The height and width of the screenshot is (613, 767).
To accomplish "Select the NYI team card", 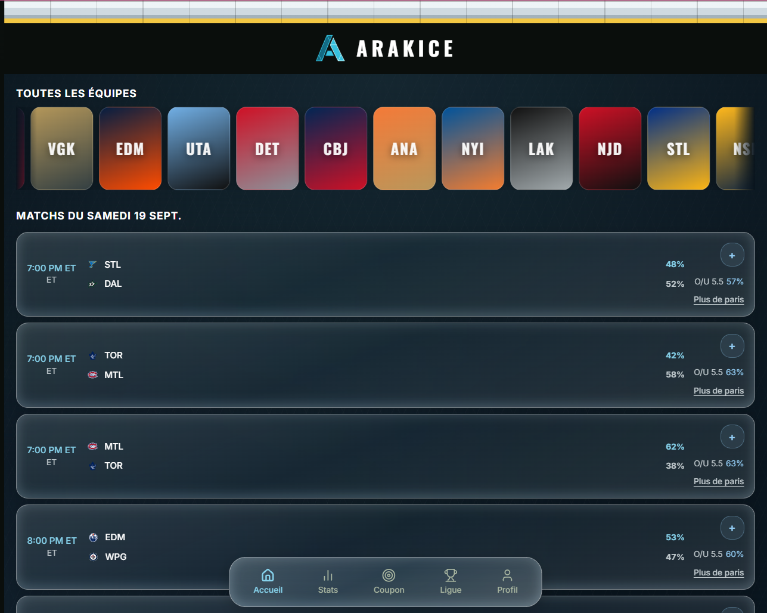I will [x=473, y=148].
